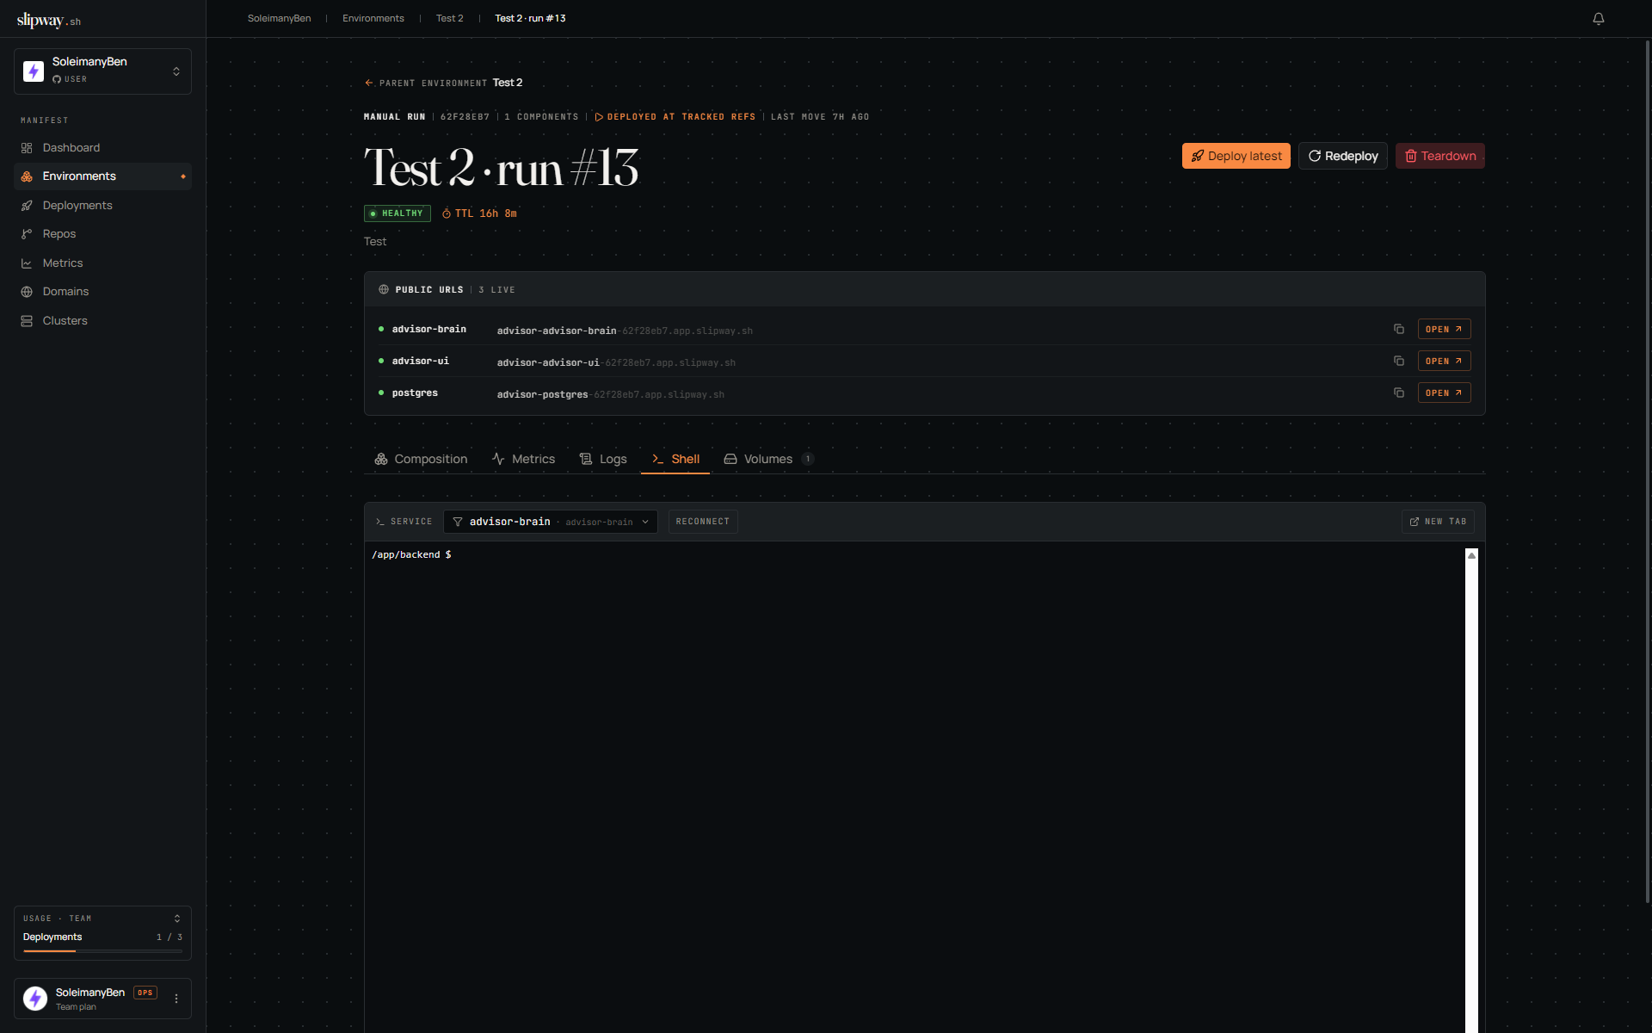
Task: Open the advisor-brain URL
Action: click(x=1444, y=329)
